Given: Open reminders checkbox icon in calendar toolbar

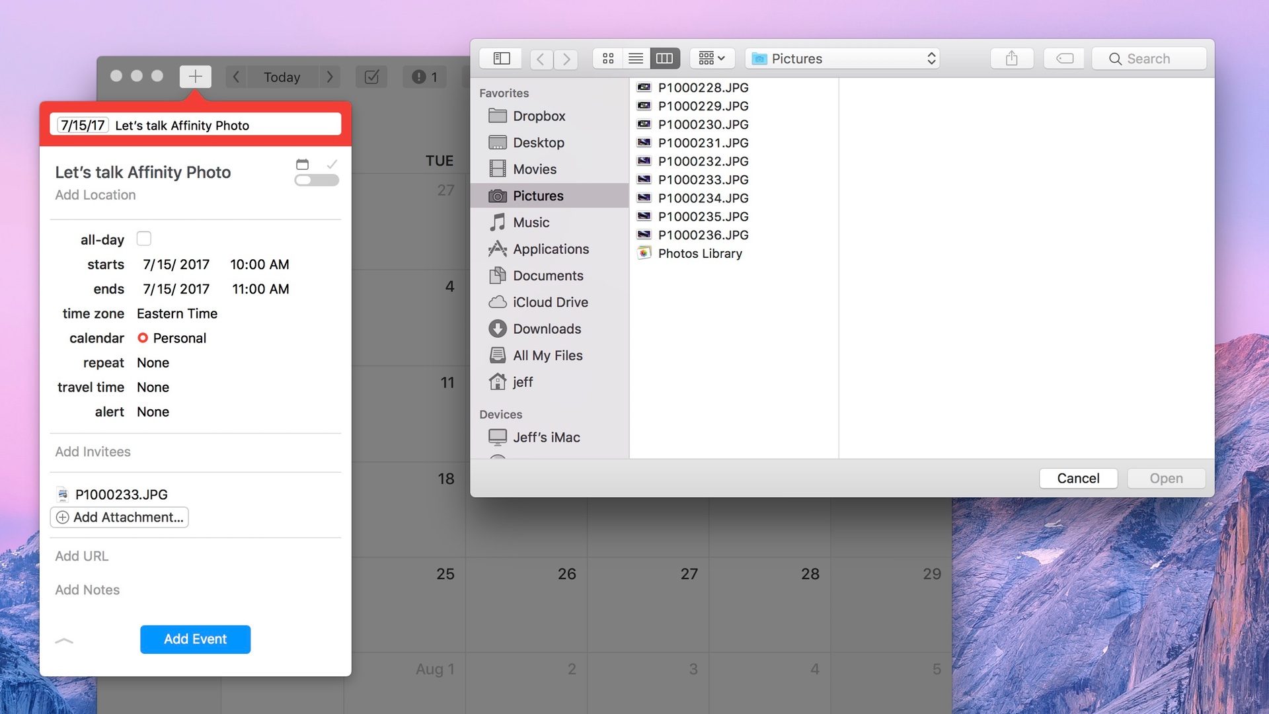Looking at the screenshot, I should [x=371, y=77].
